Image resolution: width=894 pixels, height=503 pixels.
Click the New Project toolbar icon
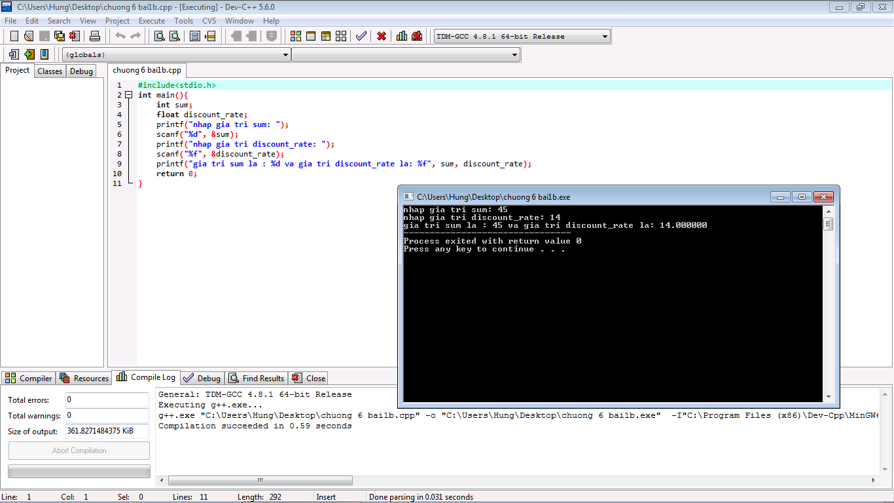296,36
